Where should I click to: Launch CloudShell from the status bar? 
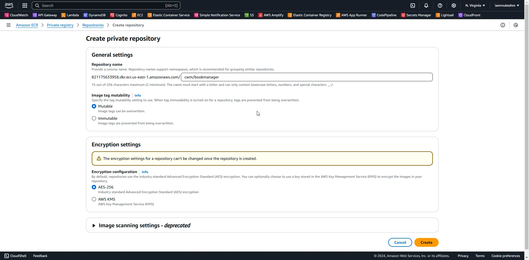(15, 256)
